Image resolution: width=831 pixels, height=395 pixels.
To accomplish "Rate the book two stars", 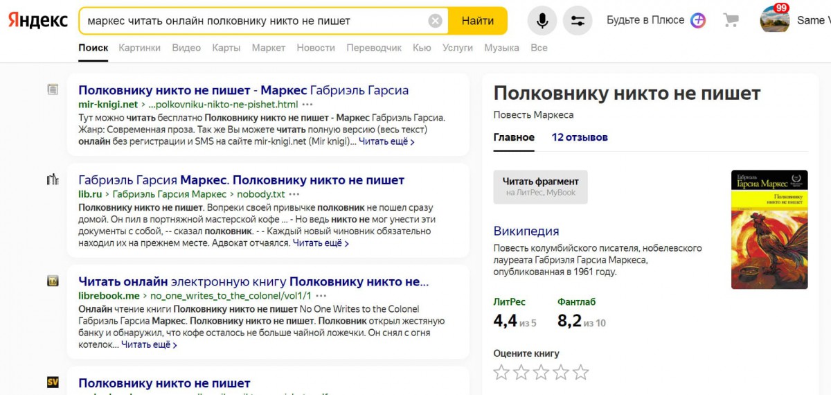I will (x=521, y=373).
